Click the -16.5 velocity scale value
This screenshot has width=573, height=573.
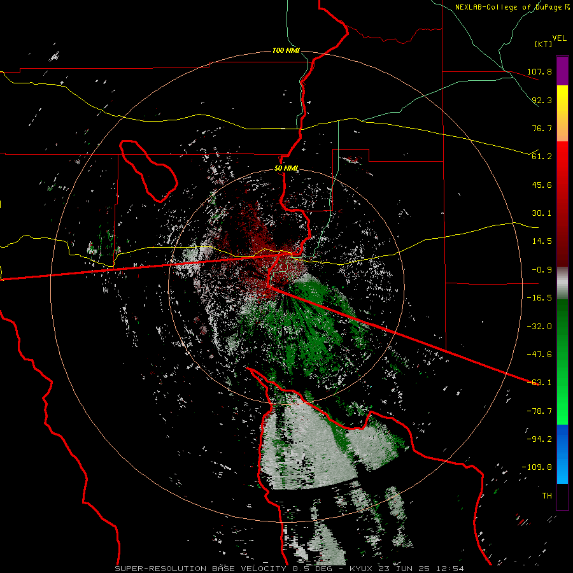pos(539,298)
